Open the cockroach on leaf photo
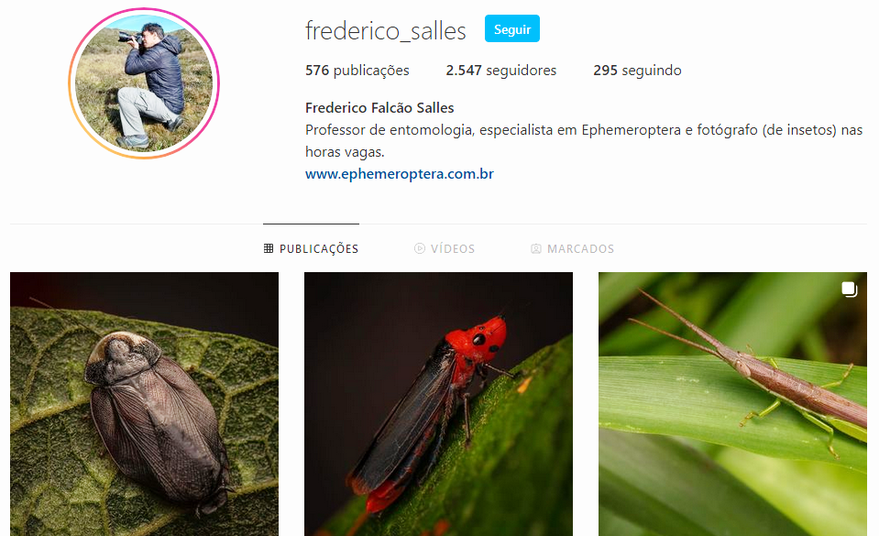 [144, 404]
